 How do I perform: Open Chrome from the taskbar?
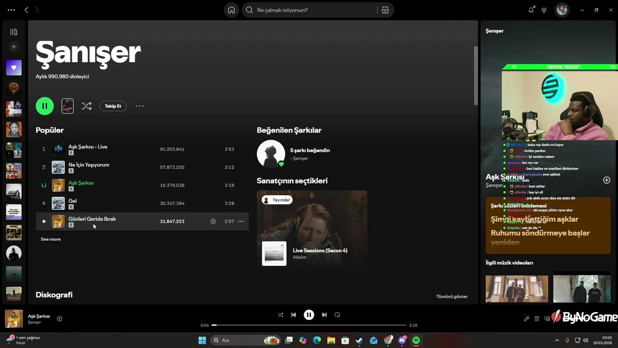tap(388, 340)
